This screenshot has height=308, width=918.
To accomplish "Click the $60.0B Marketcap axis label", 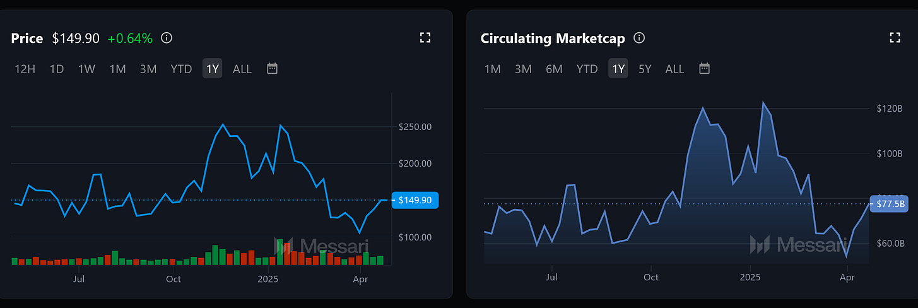I will pyautogui.click(x=890, y=243).
